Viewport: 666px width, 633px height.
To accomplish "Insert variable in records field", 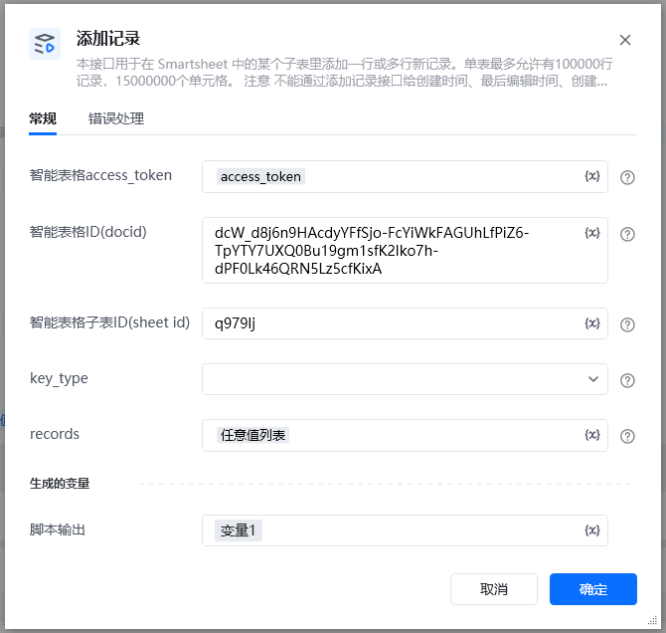I will click(x=592, y=435).
